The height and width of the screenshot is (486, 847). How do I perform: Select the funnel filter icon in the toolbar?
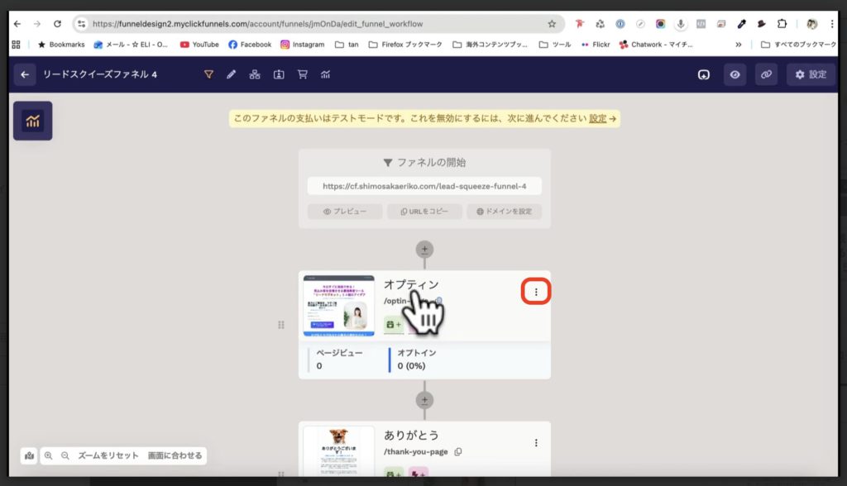point(208,74)
